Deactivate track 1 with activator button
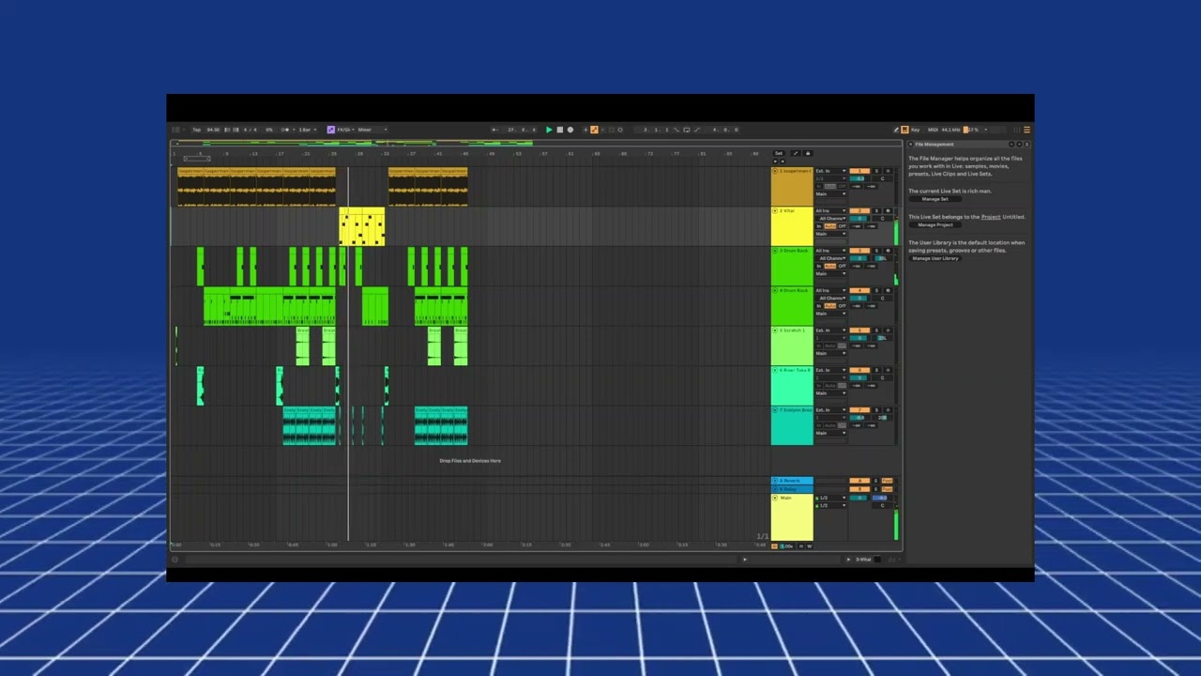Screen dimensions: 1201x676 point(859,171)
